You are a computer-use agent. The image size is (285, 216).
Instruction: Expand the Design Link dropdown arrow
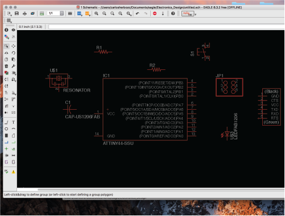click(x=195, y=14)
